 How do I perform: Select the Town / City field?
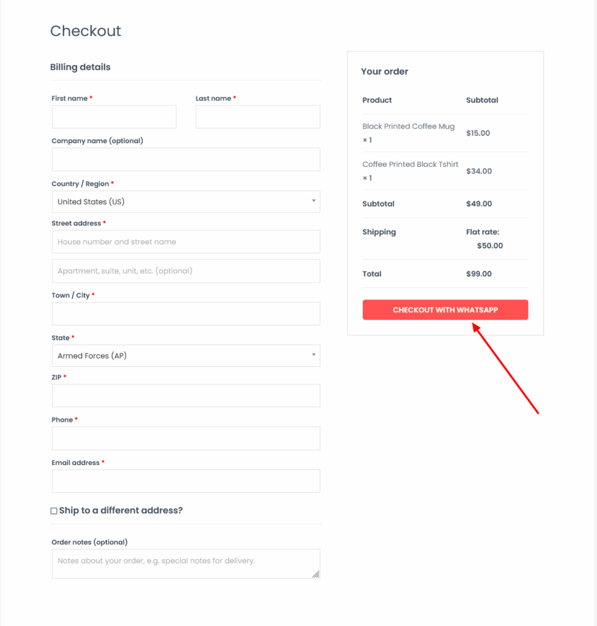click(x=186, y=314)
